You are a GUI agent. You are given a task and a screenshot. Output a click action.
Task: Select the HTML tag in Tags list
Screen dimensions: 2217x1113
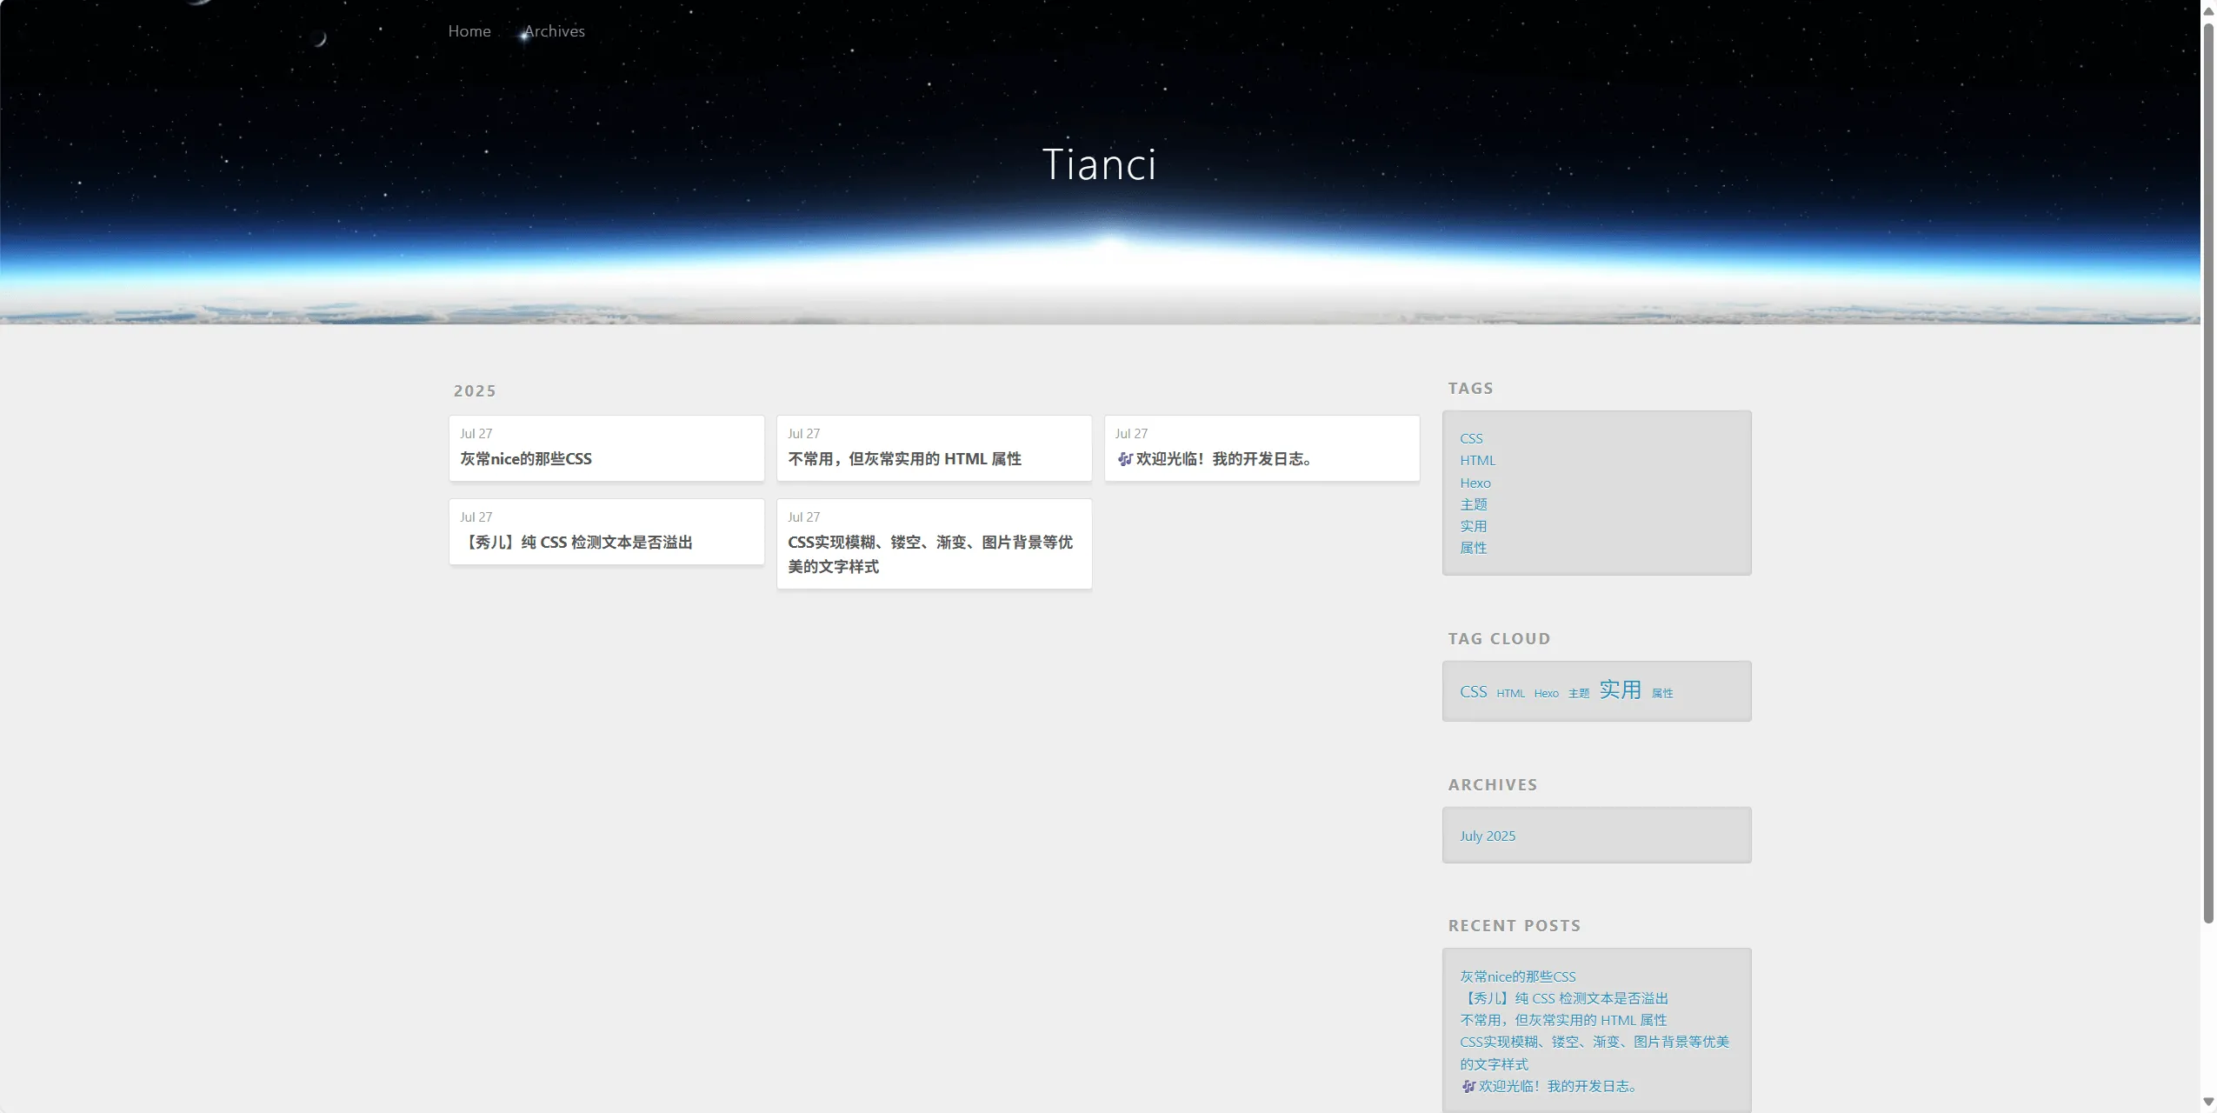click(x=1477, y=460)
